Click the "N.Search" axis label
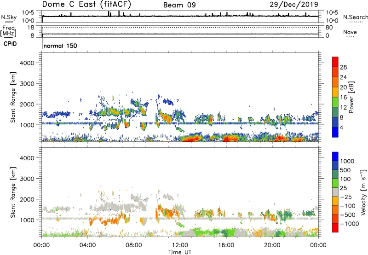Viewport: 368px width, 255px height. [x=355, y=17]
